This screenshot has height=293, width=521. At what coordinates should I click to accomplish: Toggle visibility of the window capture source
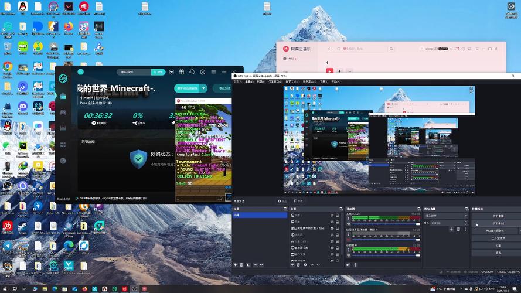(x=332, y=254)
